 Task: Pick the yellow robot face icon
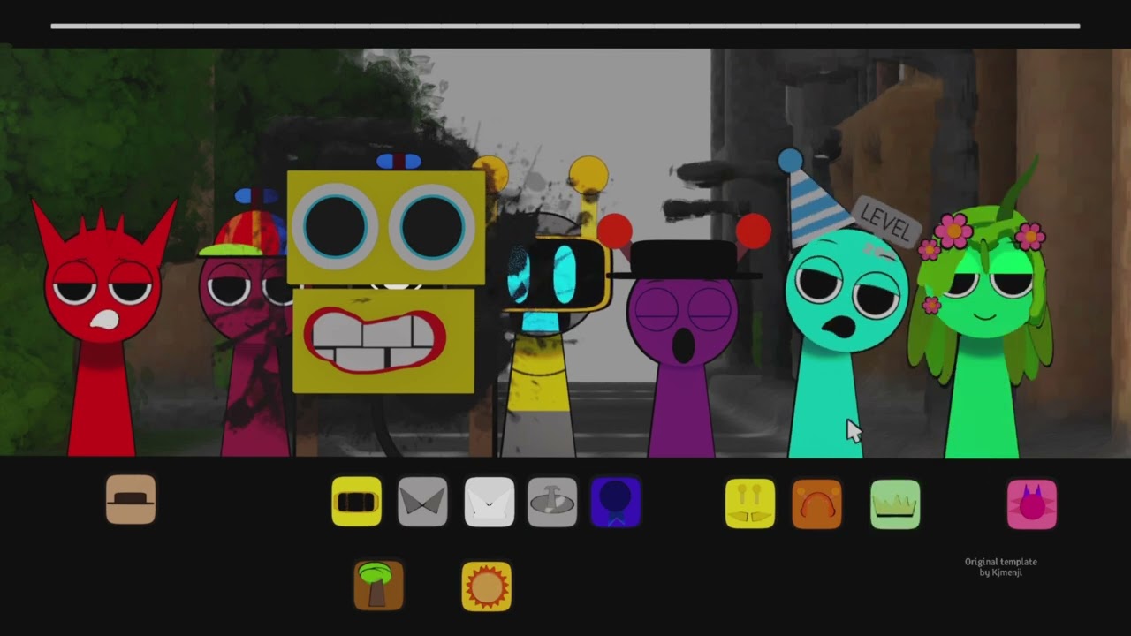(356, 502)
